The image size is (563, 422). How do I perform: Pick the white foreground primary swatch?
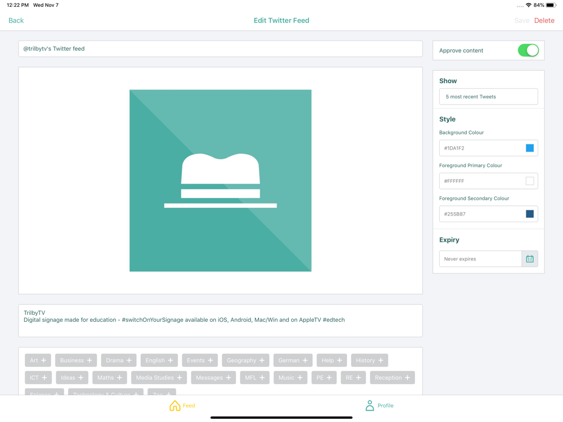530,181
